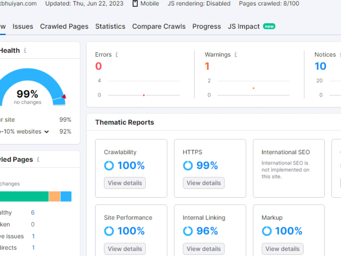View details for Crawlability
The height and width of the screenshot is (256, 341).
125,183
